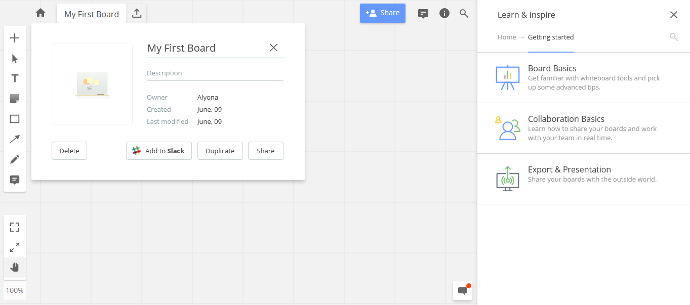Click the blue Share button
This screenshot has height=305, width=690.
(382, 13)
